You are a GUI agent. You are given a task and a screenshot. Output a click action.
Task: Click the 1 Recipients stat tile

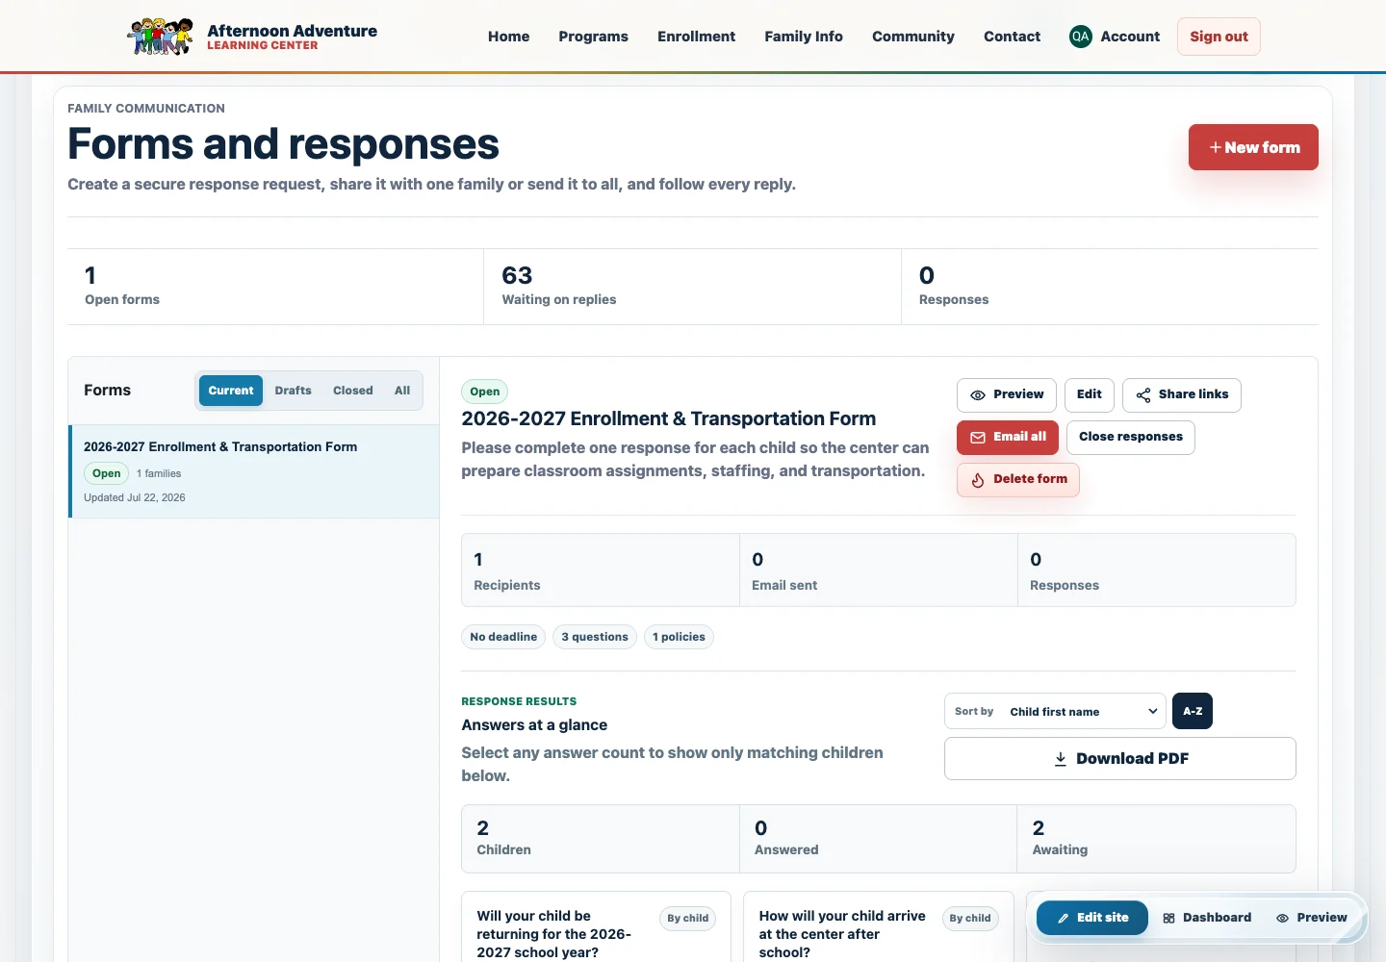[601, 570]
